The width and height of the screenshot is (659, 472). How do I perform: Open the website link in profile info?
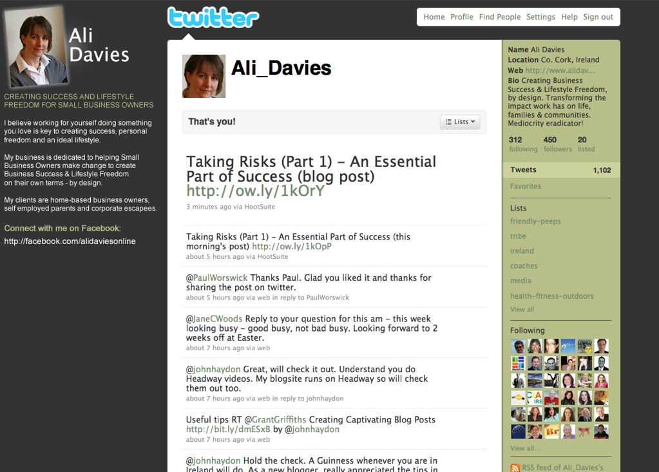click(x=560, y=70)
